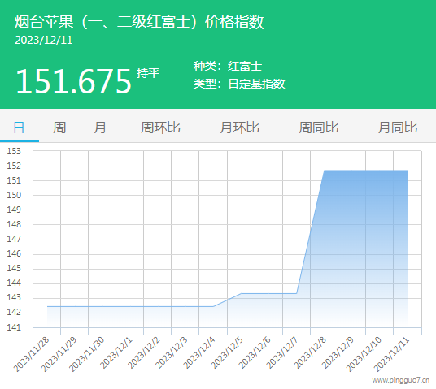Image resolution: width=436 pixels, height=389 pixels.
Task: Click the 2023/12/8 x-axis date label
Action: point(310,352)
